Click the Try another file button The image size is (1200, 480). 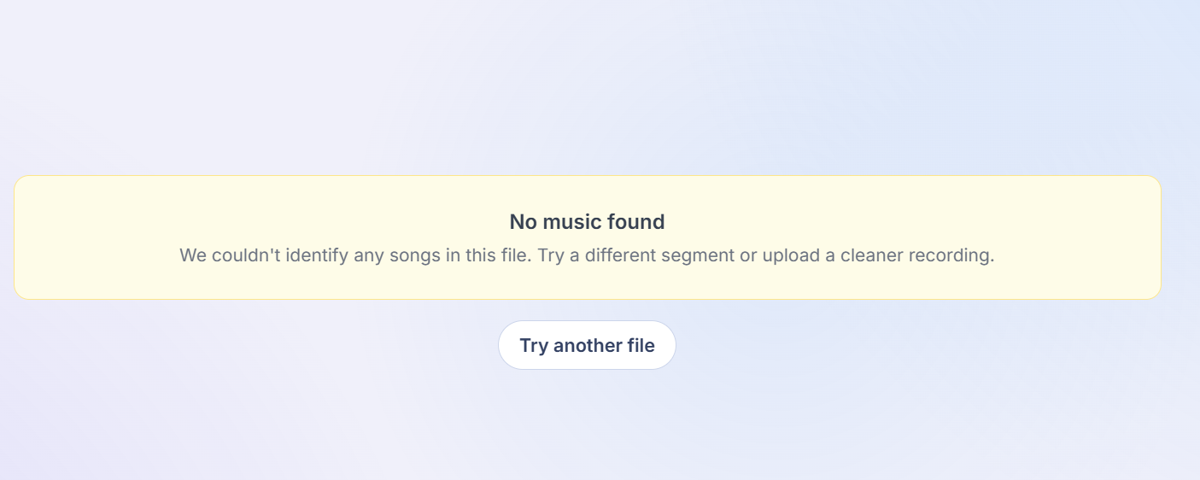(x=587, y=345)
